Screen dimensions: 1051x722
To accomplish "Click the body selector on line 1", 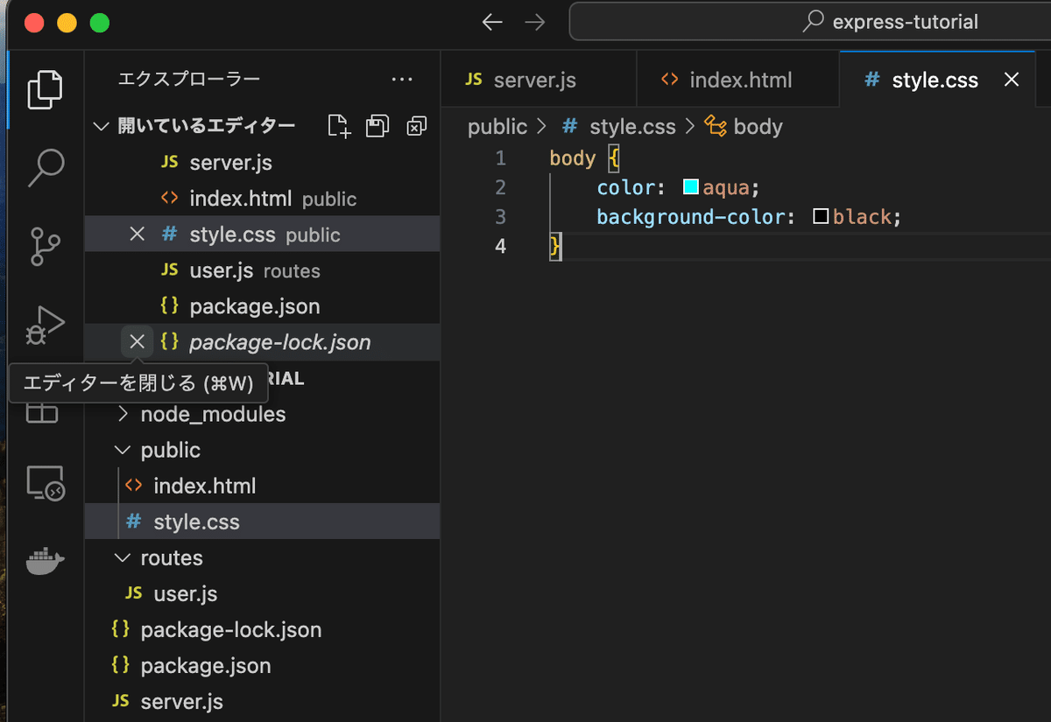I will click(573, 158).
